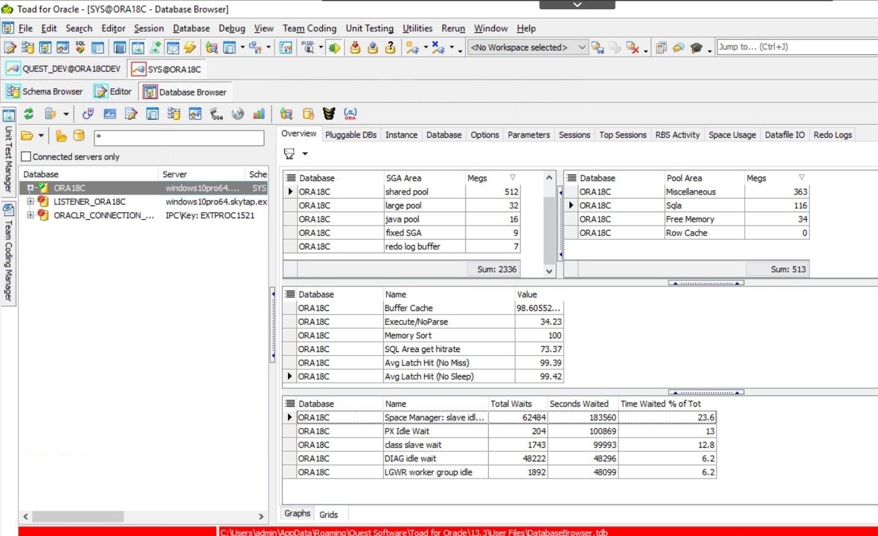Screen dimensions: 878x536
Task: Toggle Connected servers only checkbox
Action: pyautogui.click(x=26, y=157)
